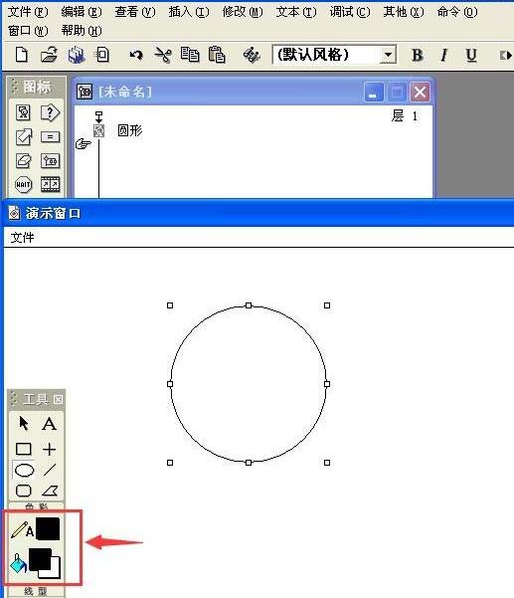Viewport: 514px width, 598px height.
Task: Select the Diagonal Line tool
Action: point(50,470)
